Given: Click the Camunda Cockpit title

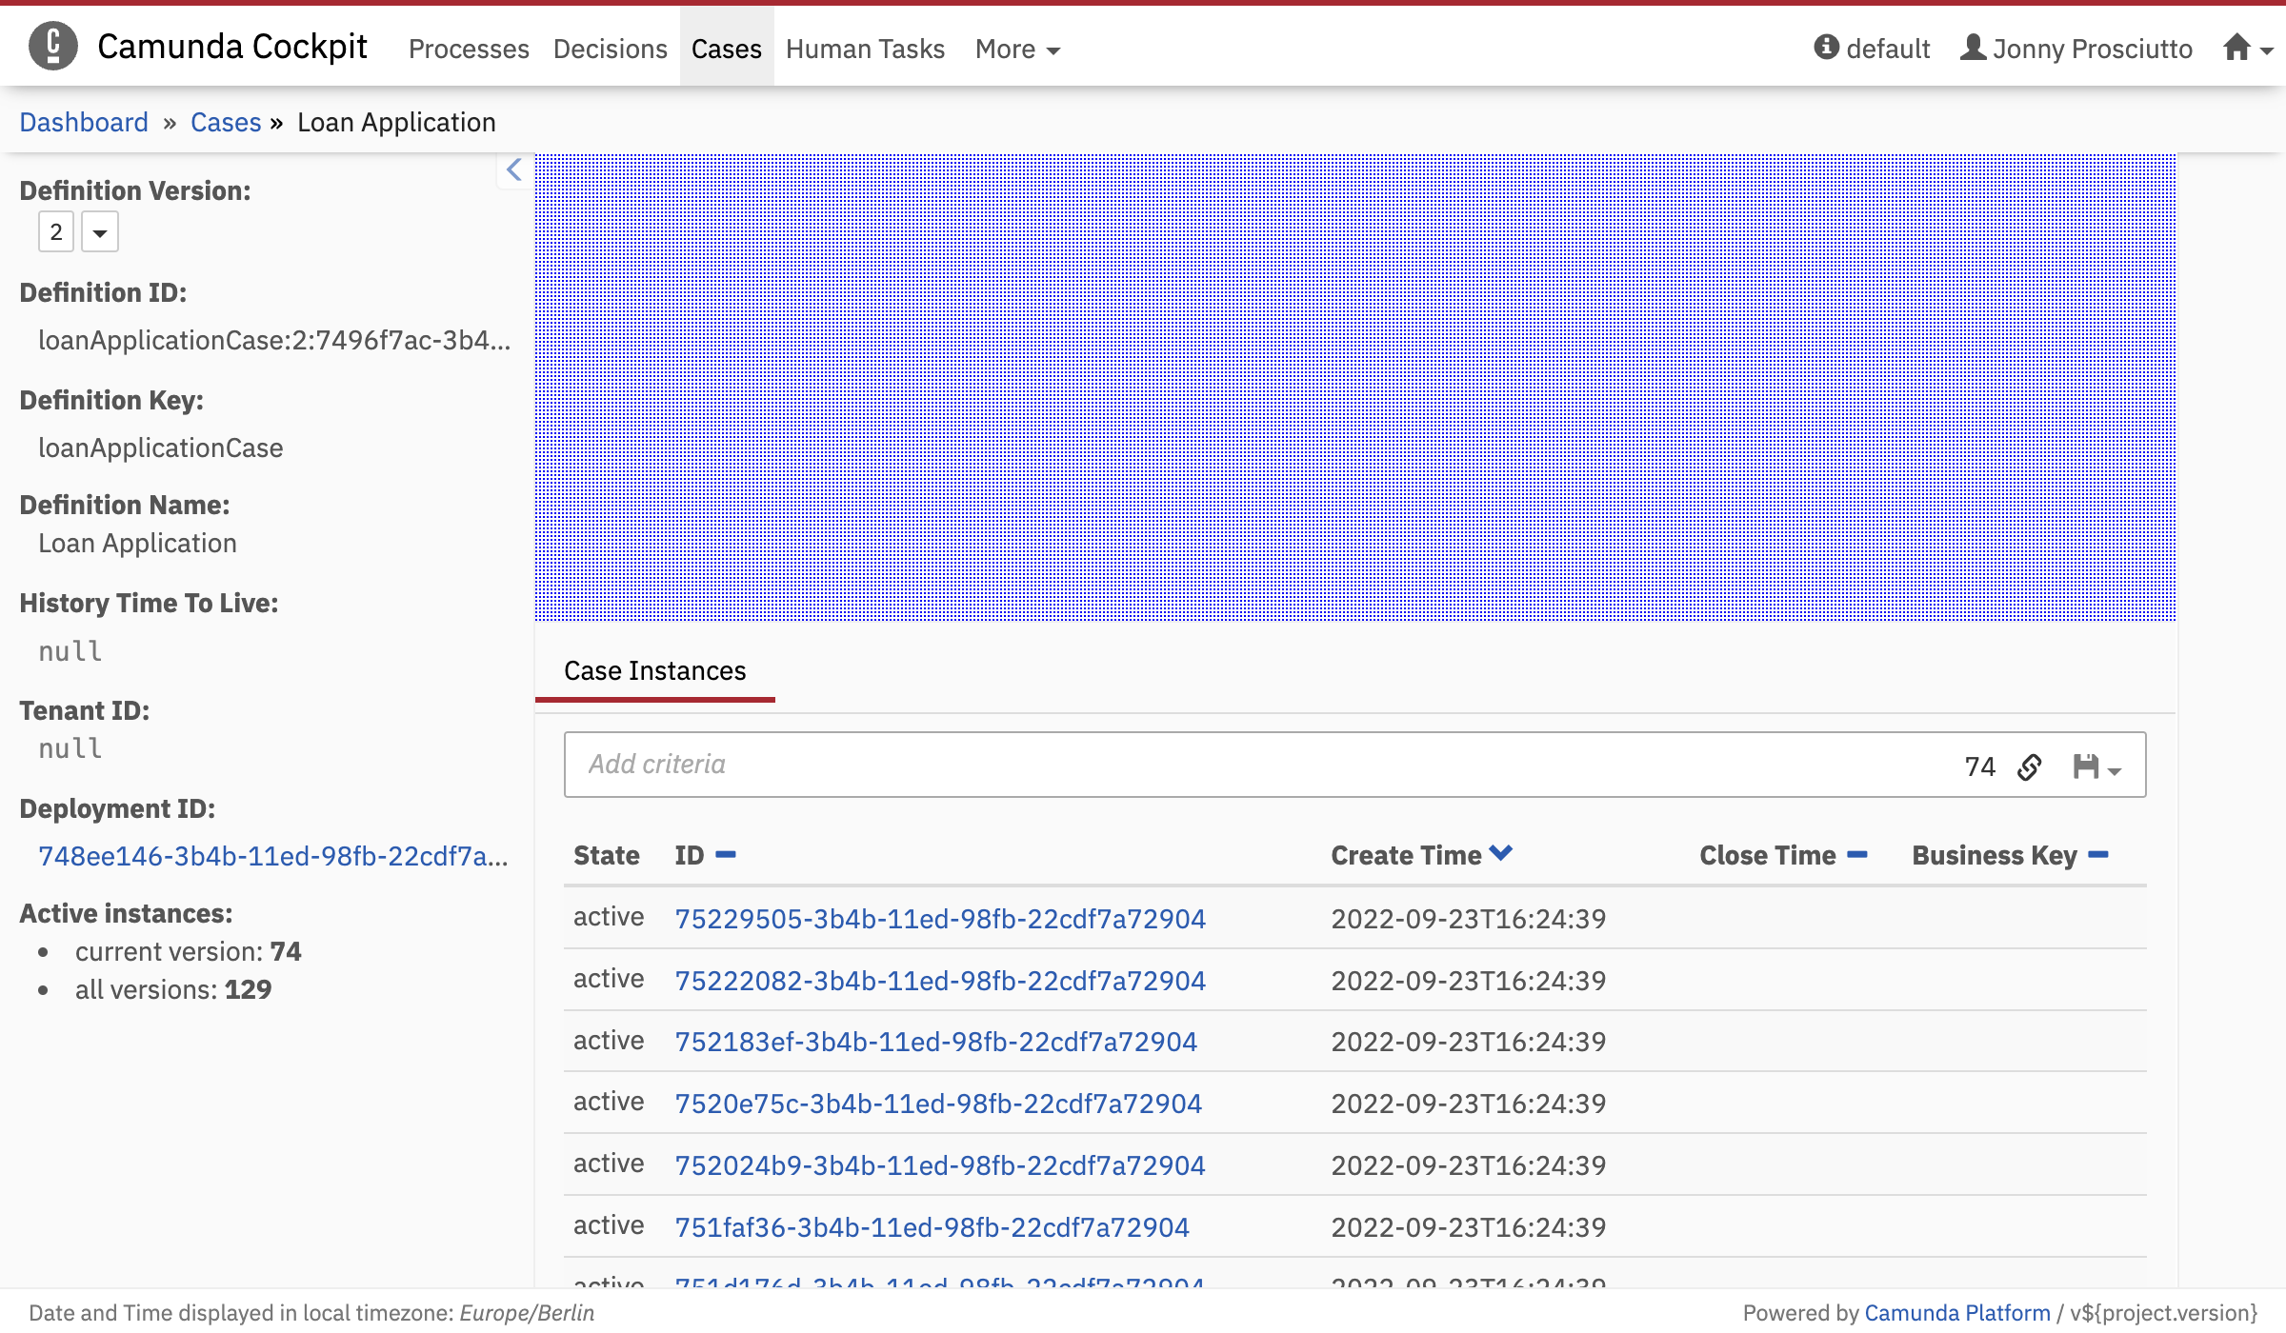Looking at the screenshot, I should [232, 46].
